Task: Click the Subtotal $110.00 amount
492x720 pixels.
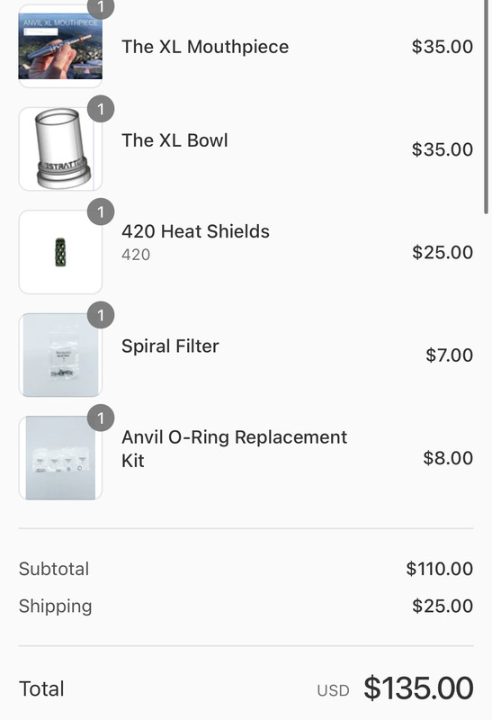Action: coord(440,569)
